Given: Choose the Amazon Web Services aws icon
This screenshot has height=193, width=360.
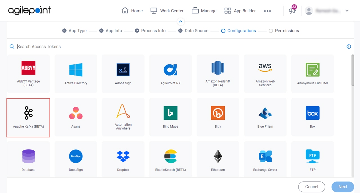Looking at the screenshot, I should point(265,68).
